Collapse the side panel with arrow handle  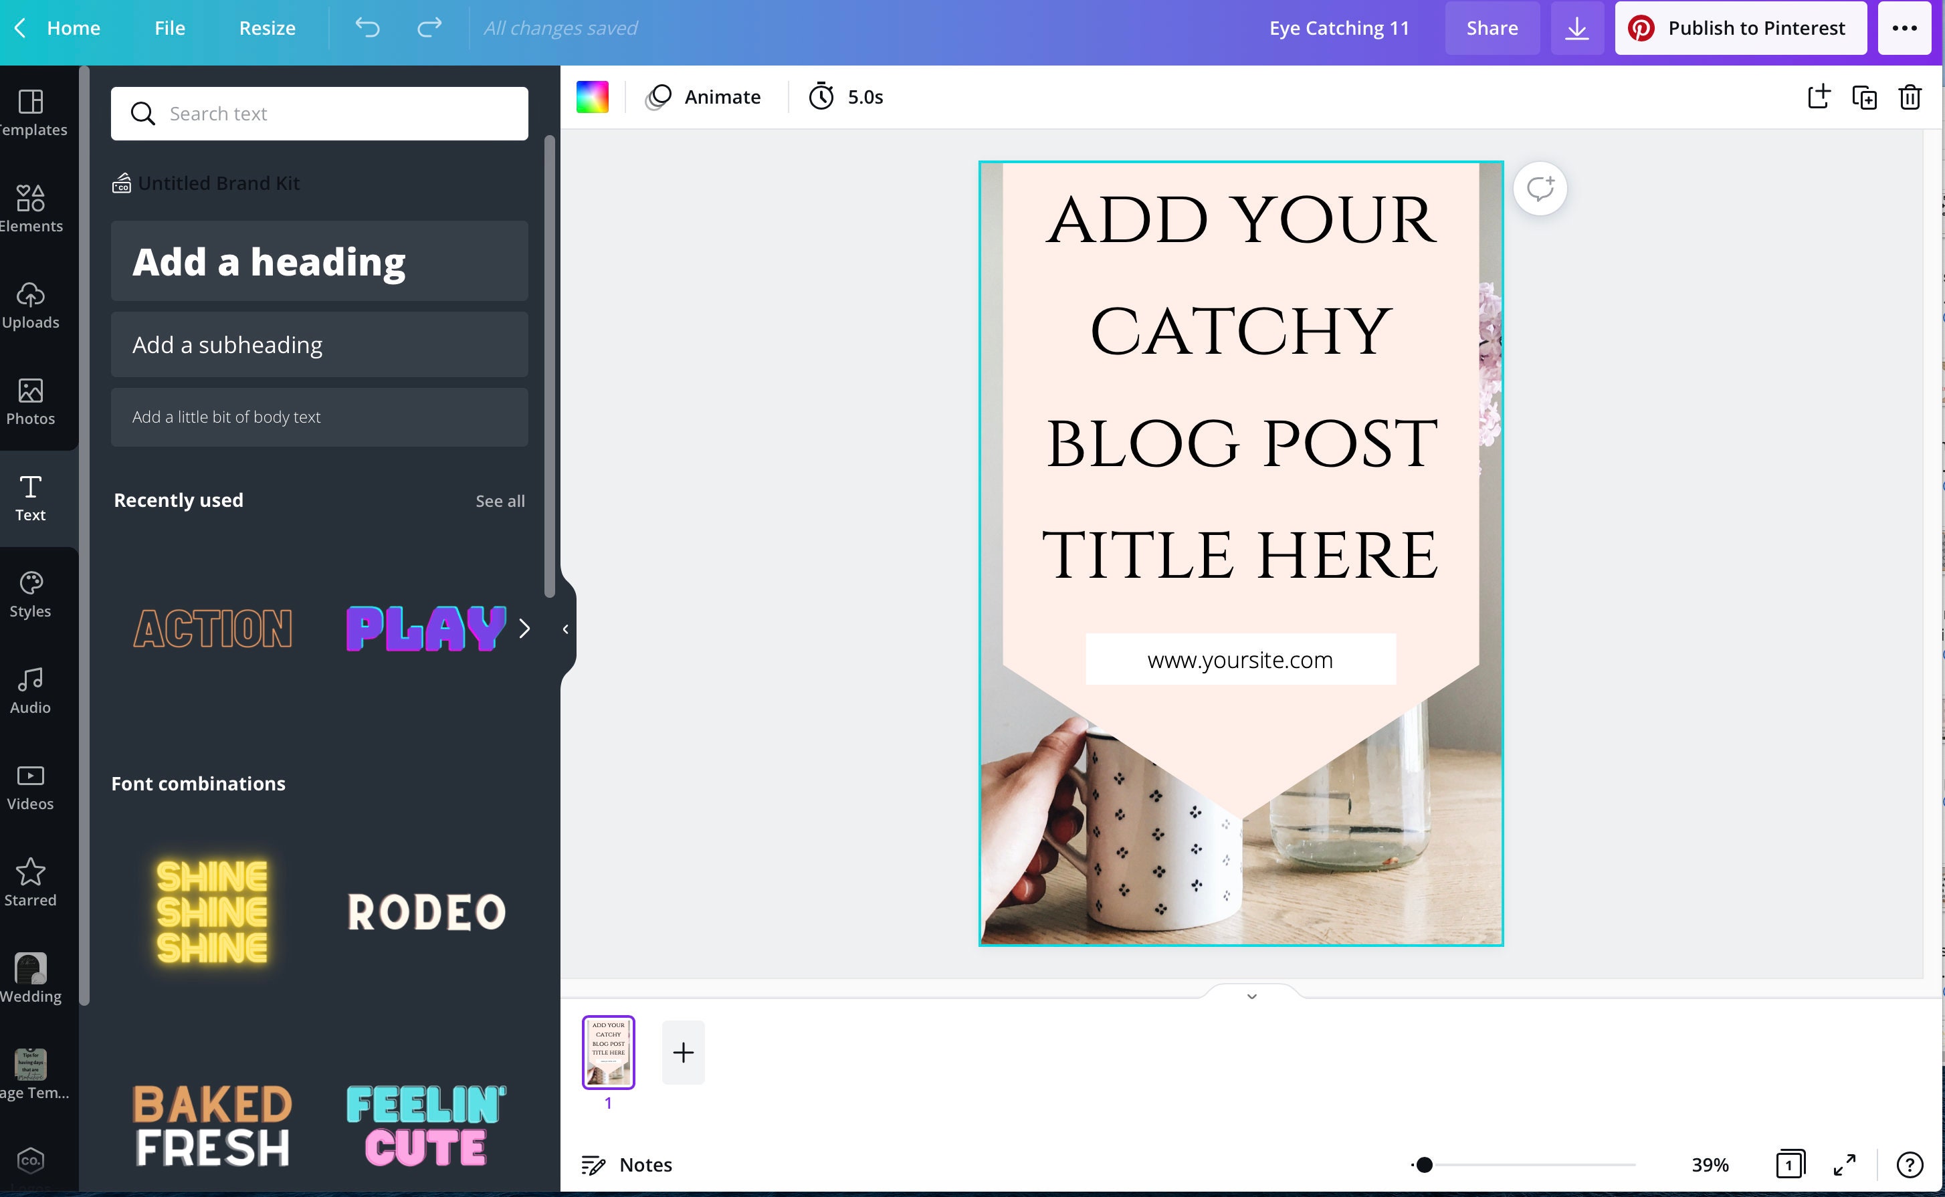(x=566, y=629)
